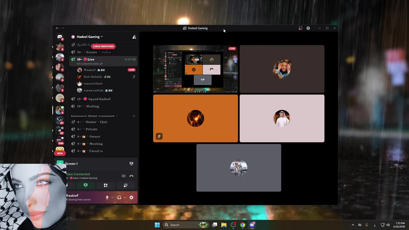Join the Meeting voice channel
409x230 pixels.
click(x=104, y=144)
